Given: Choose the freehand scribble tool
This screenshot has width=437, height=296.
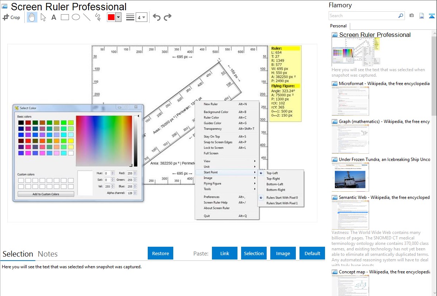Looking at the screenshot, I should tap(98, 17).
